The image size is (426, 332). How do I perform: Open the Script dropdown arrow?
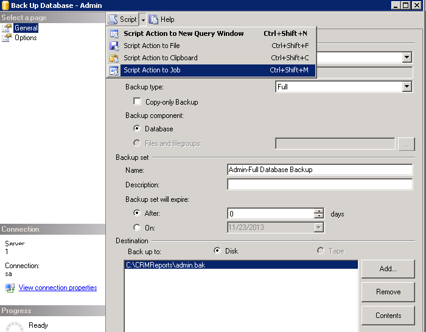[x=143, y=19]
